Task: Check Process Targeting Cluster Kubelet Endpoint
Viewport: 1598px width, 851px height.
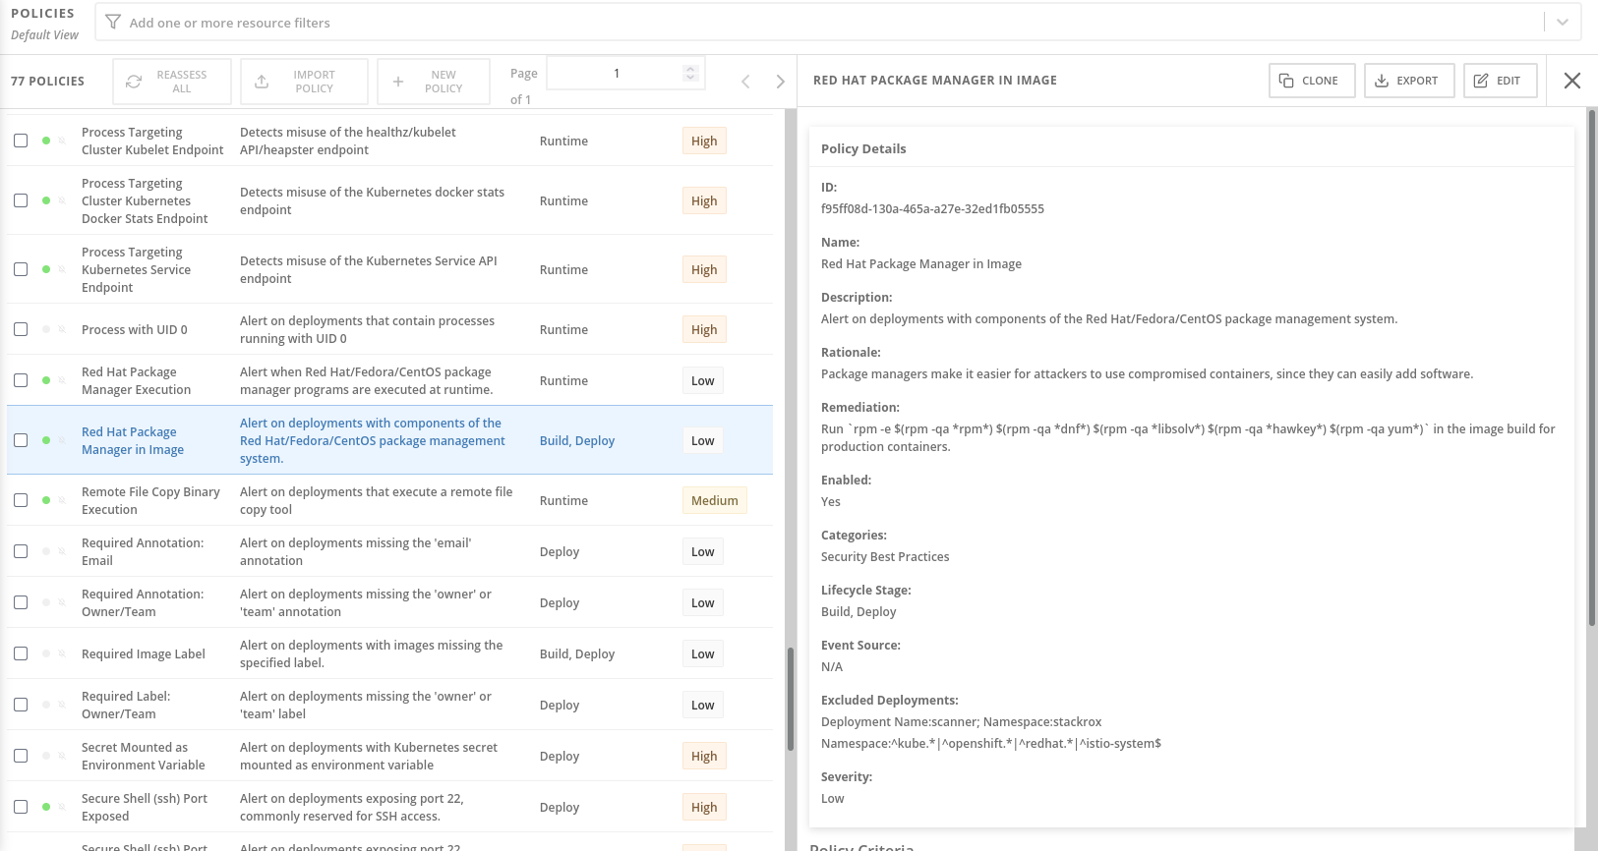Action: coord(21,141)
